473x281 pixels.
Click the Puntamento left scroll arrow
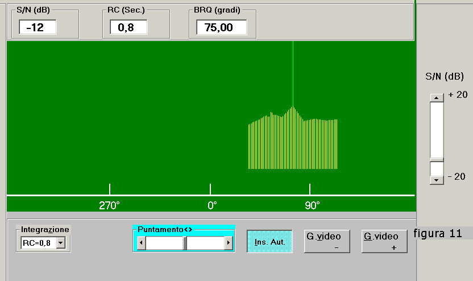click(x=141, y=243)
